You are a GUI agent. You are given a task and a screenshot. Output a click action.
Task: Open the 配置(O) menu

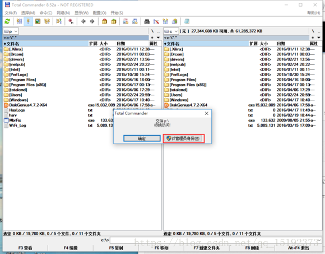pos(100,13)
